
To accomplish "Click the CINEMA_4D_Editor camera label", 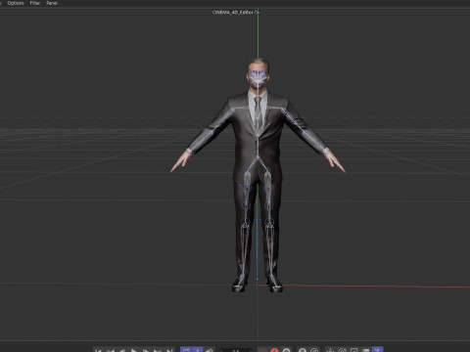I will pos(232,13).
